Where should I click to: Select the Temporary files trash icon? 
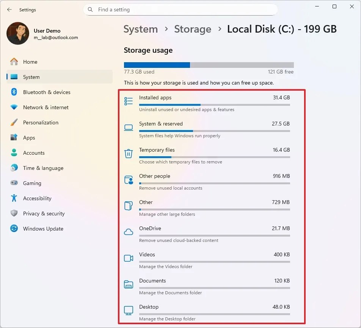[x=128, y=153]
